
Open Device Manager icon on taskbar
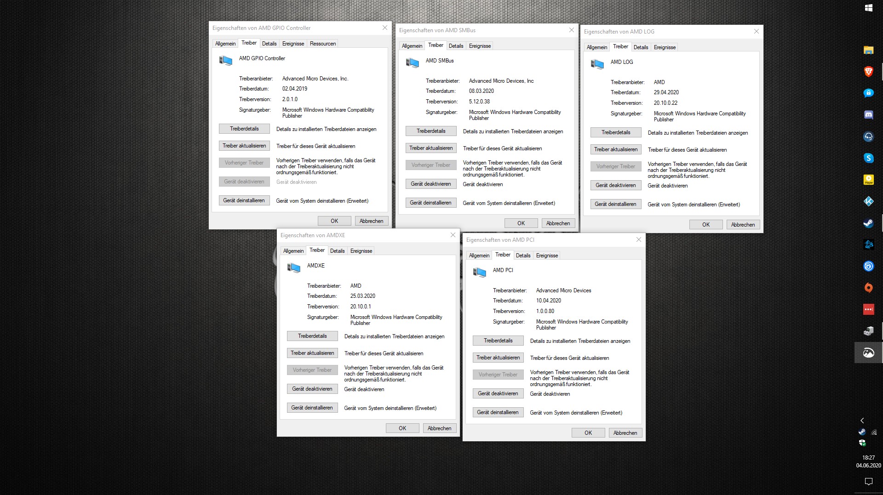point(868,331)
